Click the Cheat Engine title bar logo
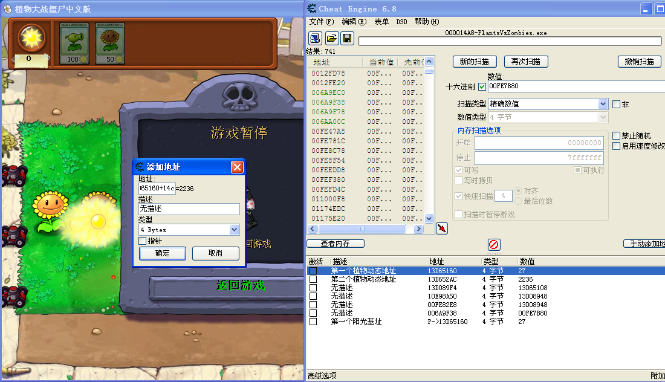665x382 pixels. tap(312, 8)
